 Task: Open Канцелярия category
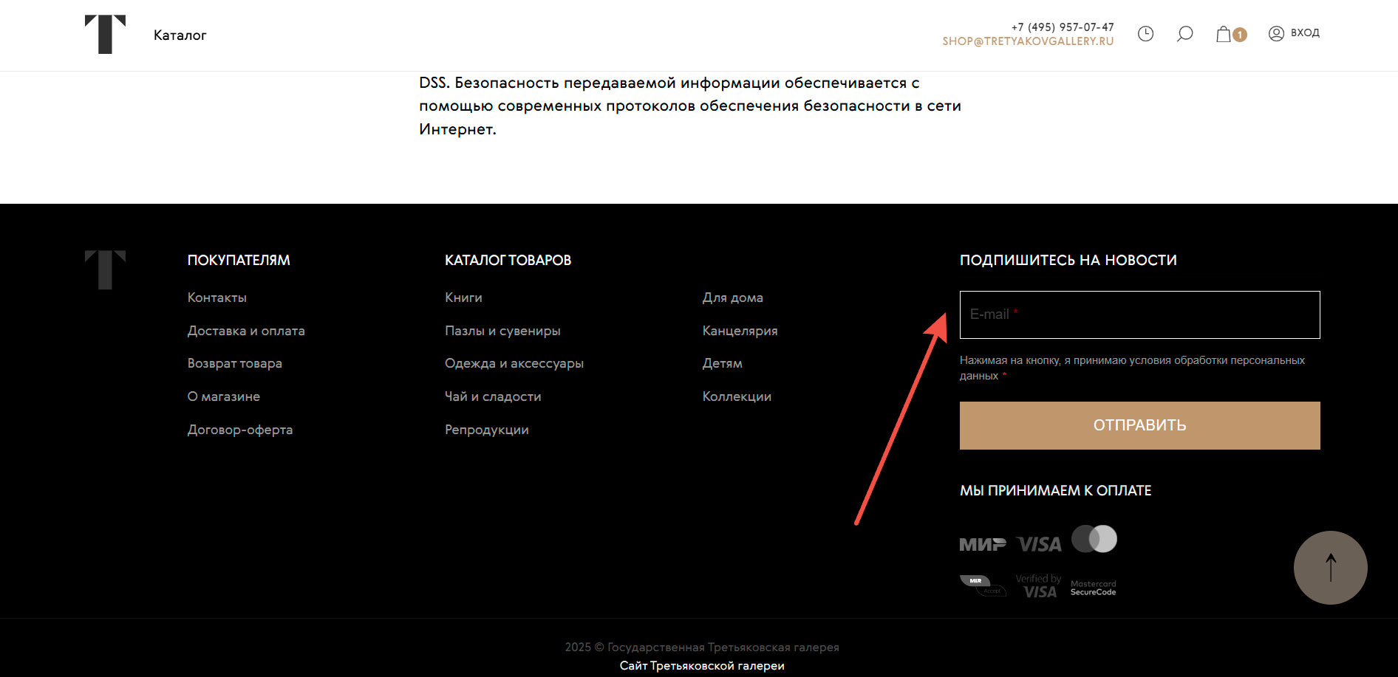(x=740, y=331)
